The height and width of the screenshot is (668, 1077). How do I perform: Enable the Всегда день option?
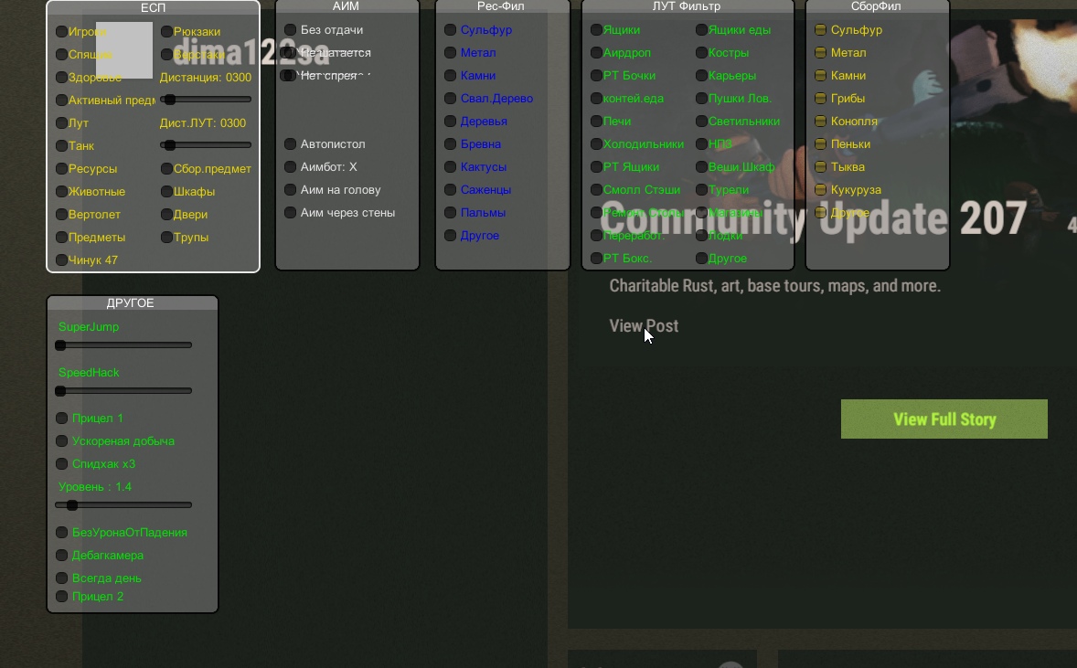(61, 578)
